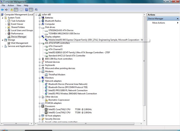Click the Mice and other pointing devices icon
The image size is (180, 131).
click(43, 68)
